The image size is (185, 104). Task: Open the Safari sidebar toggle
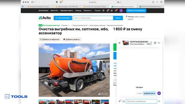[33, 2]
